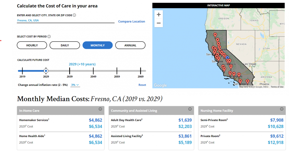The height and width of the screenshot is (152, 289).
Task: Choose the Monthly cost period
Action: (97, 45)
